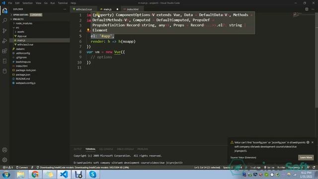Click Go Live in status bar
The width and height of the screenshot is (318, 179).
point(269,168)
